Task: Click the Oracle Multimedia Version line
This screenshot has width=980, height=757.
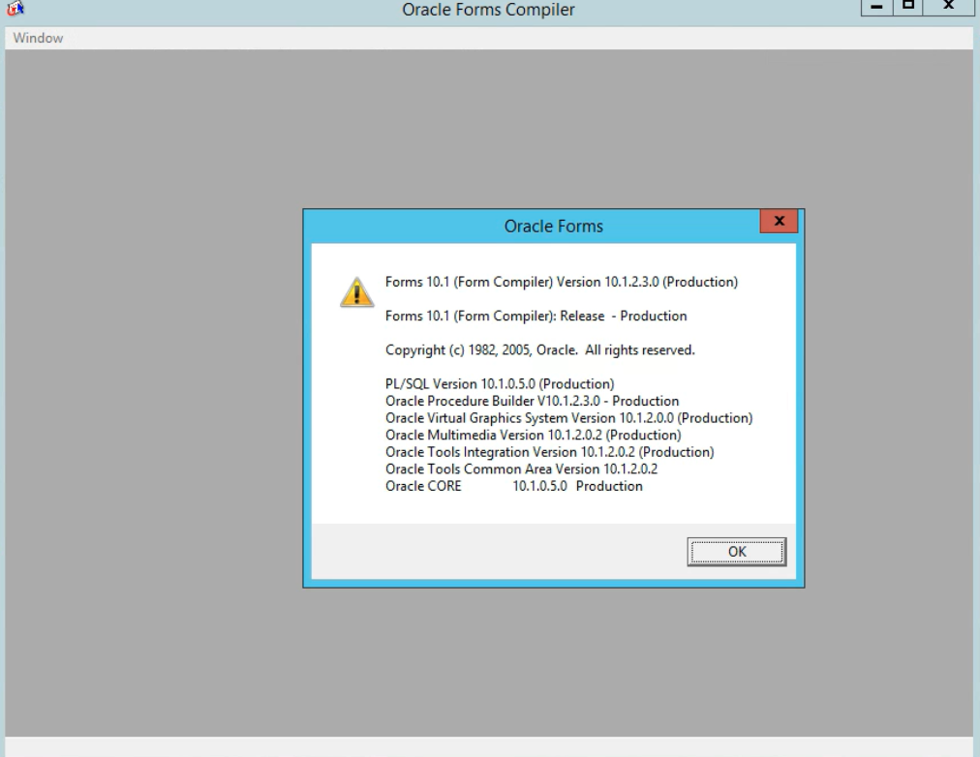Action: [x=533, y=436]
